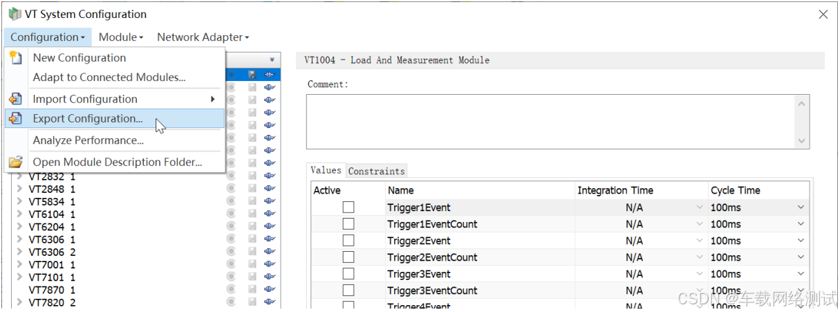Open Cycle Time dropdown for Trigger1Event
This screenshot has width=840, height=312.
[x=801, y=207]
